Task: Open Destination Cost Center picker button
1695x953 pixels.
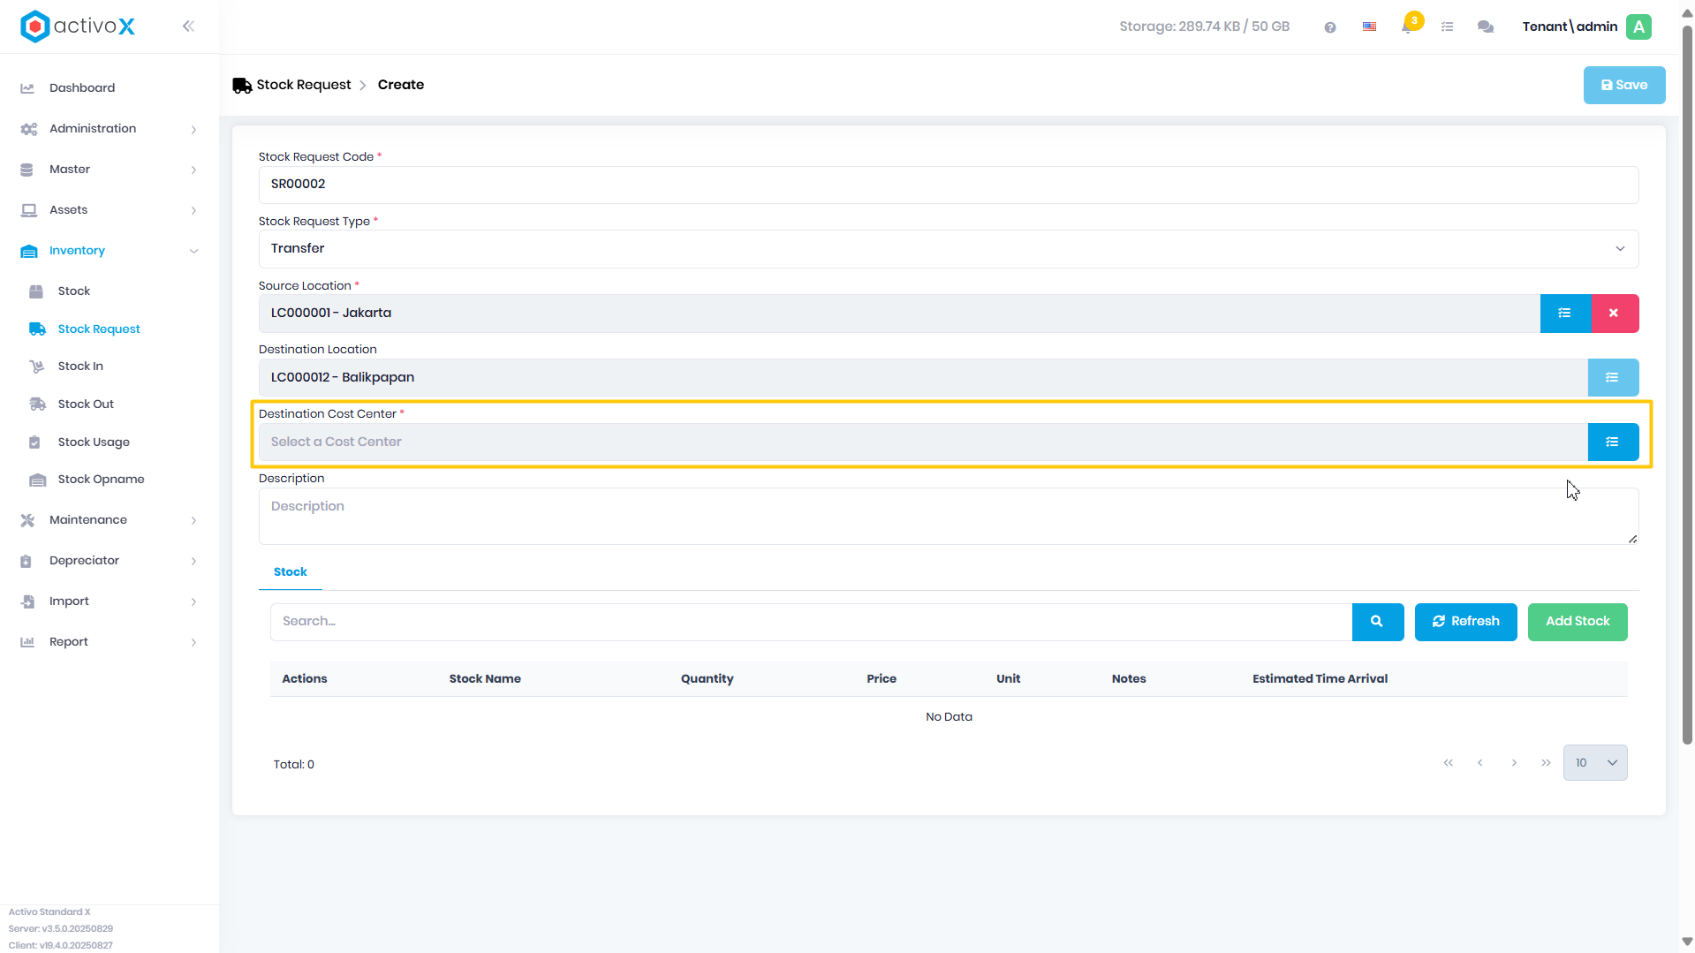Action: (x=1612, y=442)
